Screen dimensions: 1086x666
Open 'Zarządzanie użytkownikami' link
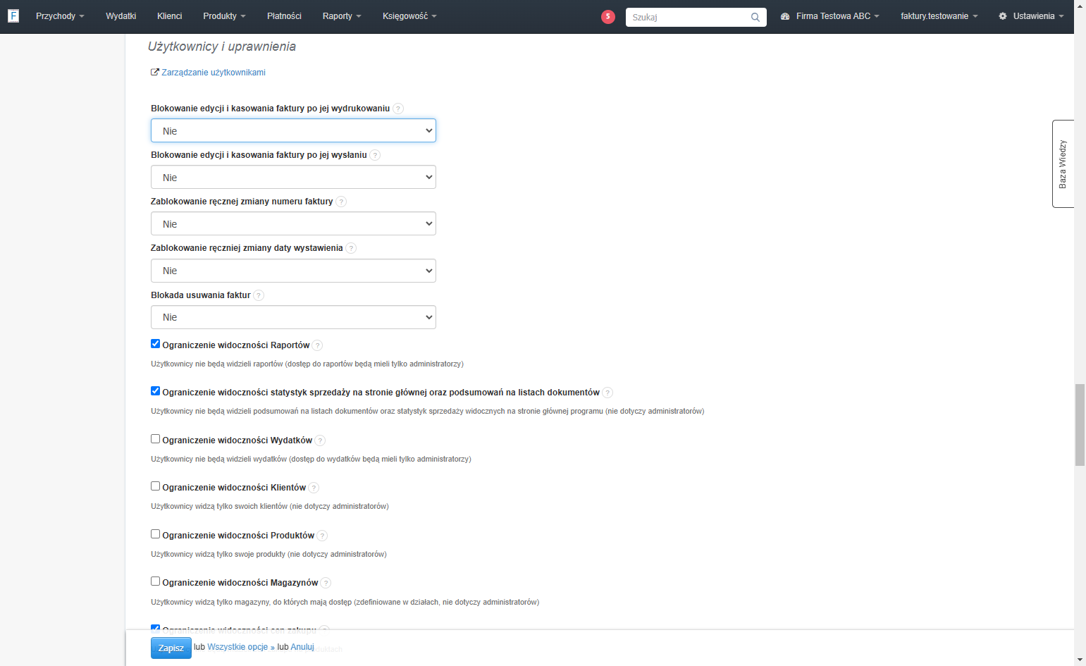tap(214, 73)
